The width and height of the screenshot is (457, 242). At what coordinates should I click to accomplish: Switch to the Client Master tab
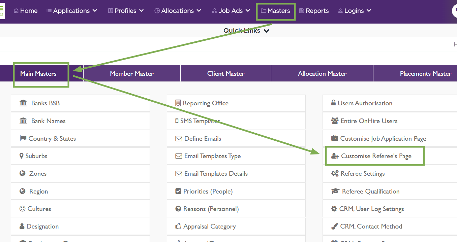coord(226,73)
